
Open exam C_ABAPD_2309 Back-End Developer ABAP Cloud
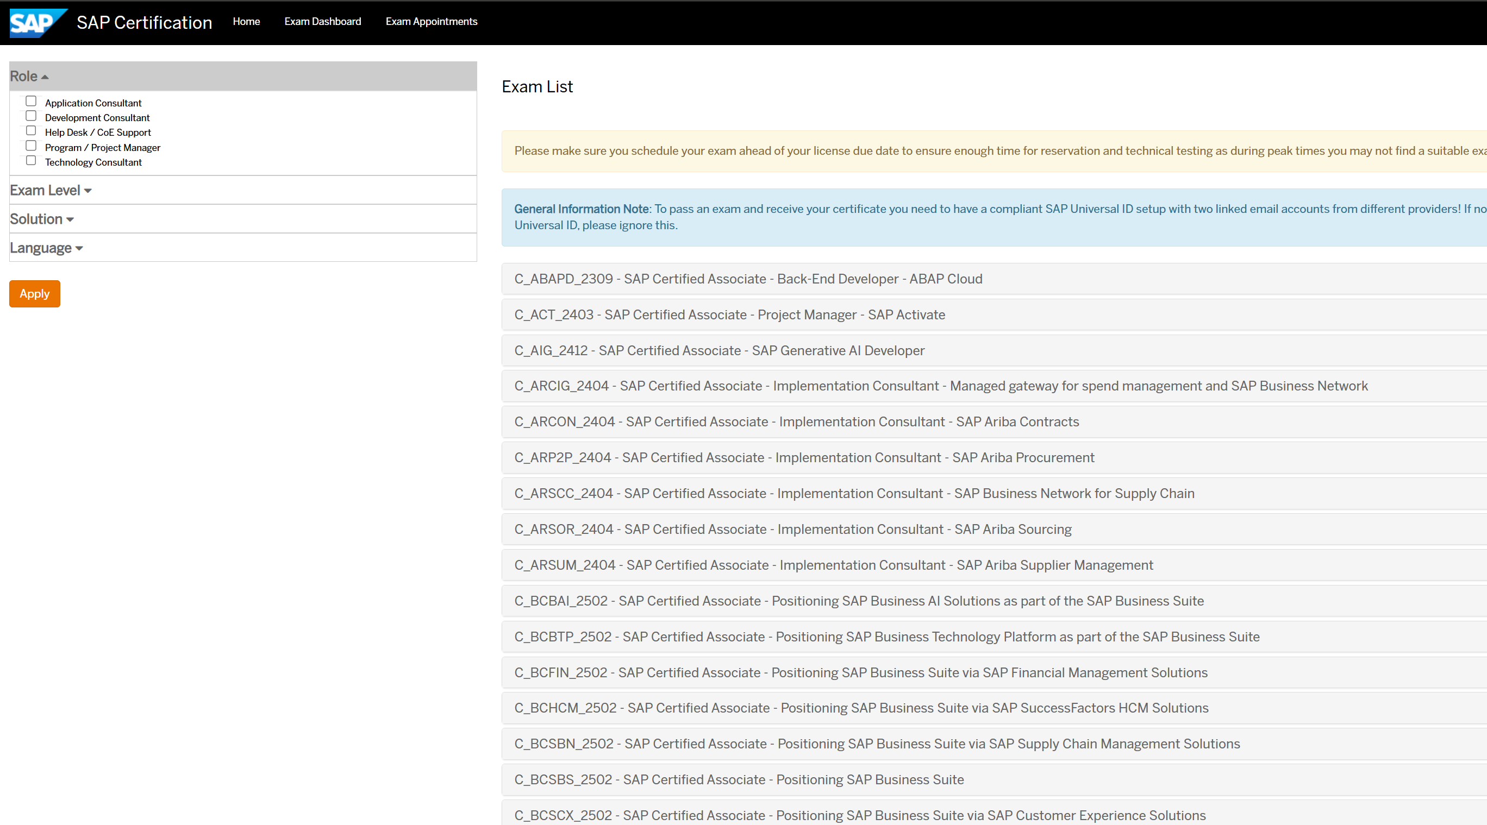(x=994, y=279)
